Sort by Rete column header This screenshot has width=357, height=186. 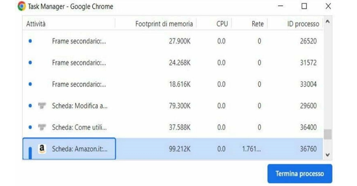[258, 24]
